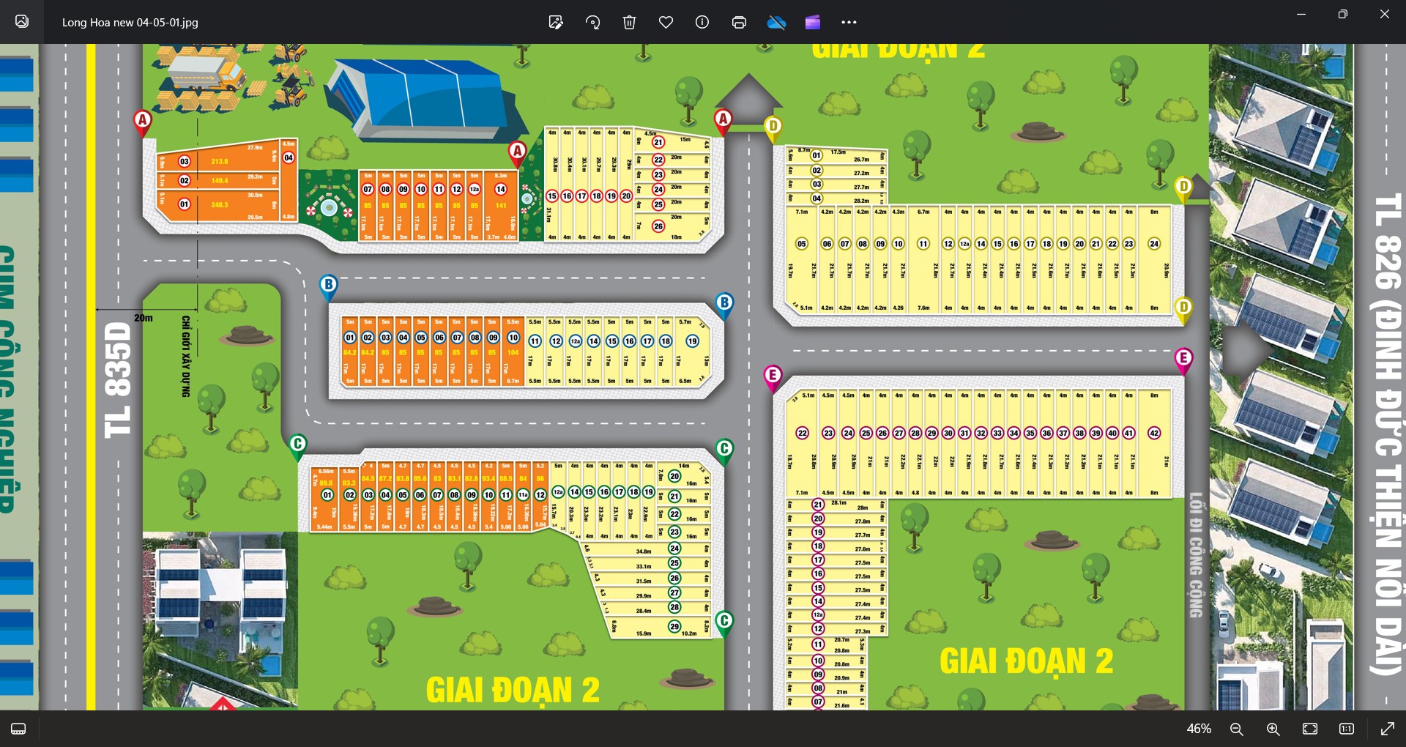Click the blue-roofed building in image

426,99
